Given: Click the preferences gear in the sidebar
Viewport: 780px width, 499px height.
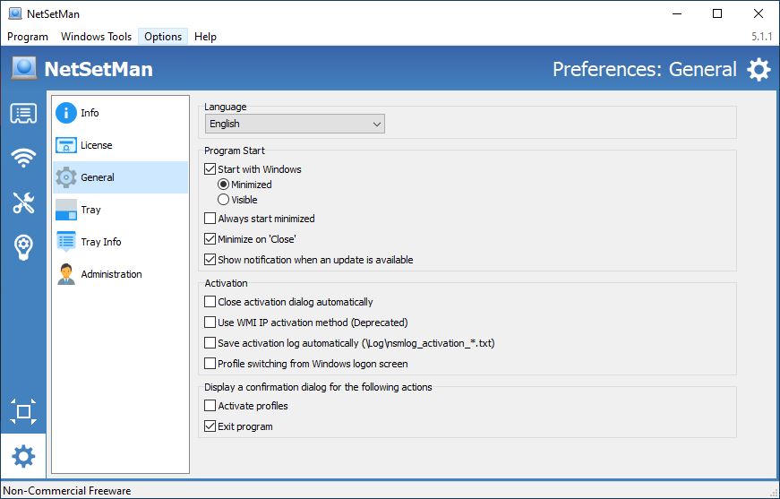Looking at the screenshot, I should [23, 456].
